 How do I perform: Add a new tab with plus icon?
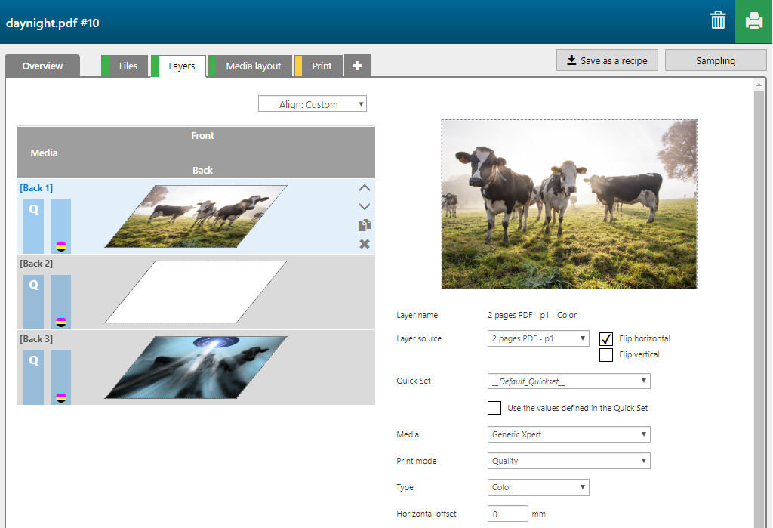[x=357, y=66]
